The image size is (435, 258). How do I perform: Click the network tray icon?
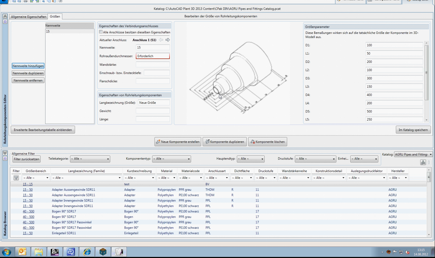(401, 252)
